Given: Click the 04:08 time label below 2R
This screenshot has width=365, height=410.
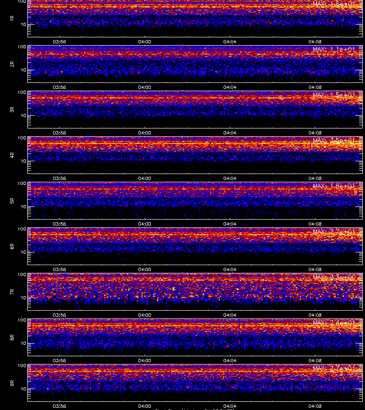Looking at the screenshot, I should click(x=315, y=87).
